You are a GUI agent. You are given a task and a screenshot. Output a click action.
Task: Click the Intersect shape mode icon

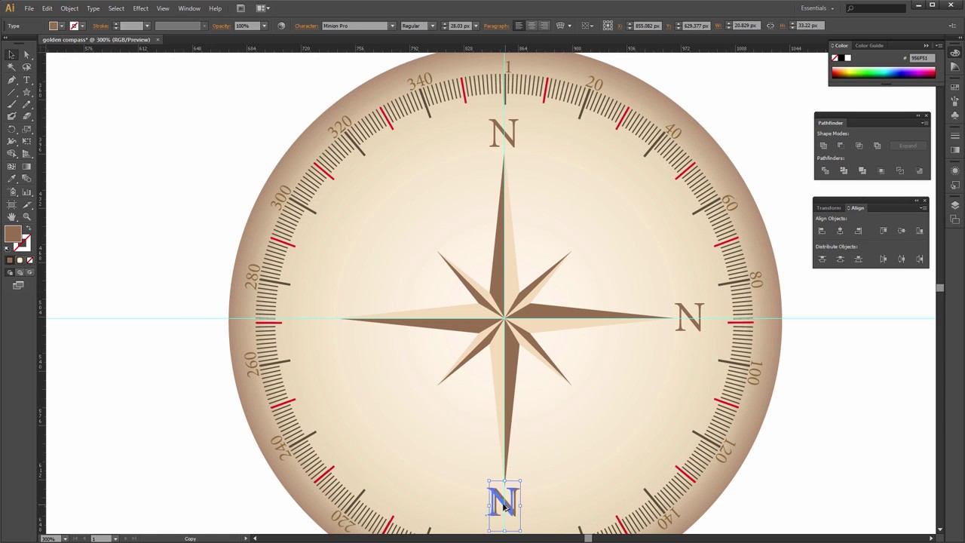click(x=859, y=146)
